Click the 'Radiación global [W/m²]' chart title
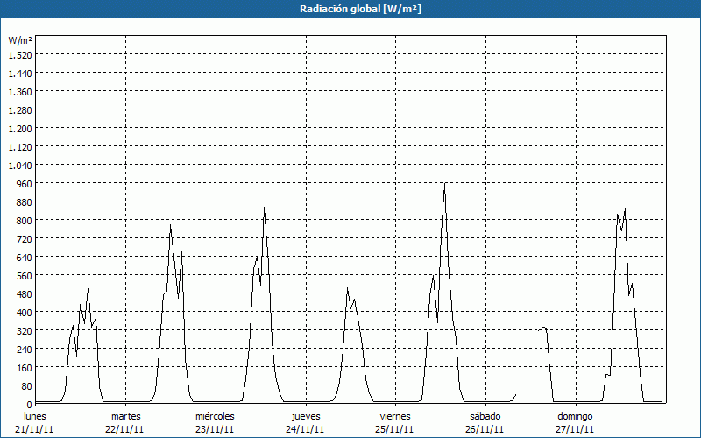 (350, 9)
